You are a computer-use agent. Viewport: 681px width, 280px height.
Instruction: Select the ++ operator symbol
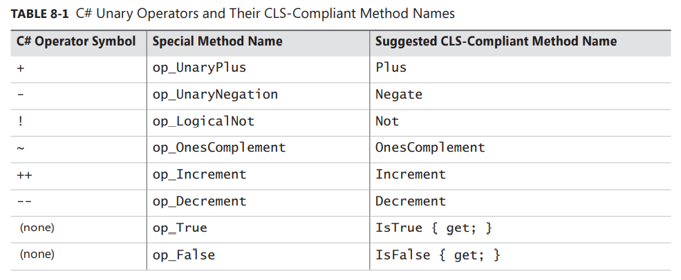point(24,175)
